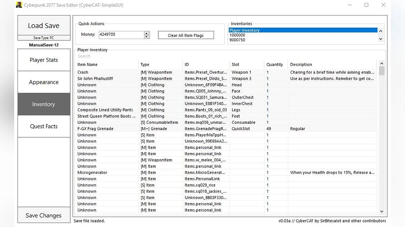Image resolution: width=405 pixels, height=227 pixels.
Task: Decrease Money value with down stepper arrow
Action: coord(146,36)
